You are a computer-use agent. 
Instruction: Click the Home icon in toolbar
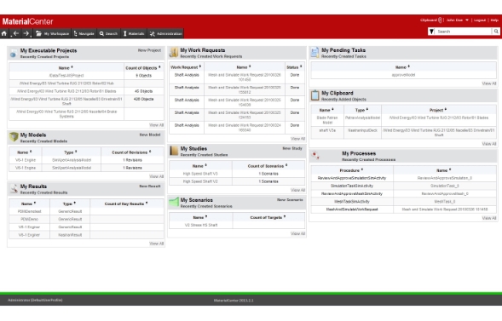[x=4, y=33]
